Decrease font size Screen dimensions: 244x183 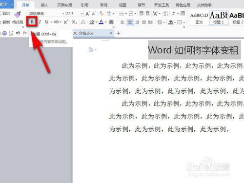(94, 14)
